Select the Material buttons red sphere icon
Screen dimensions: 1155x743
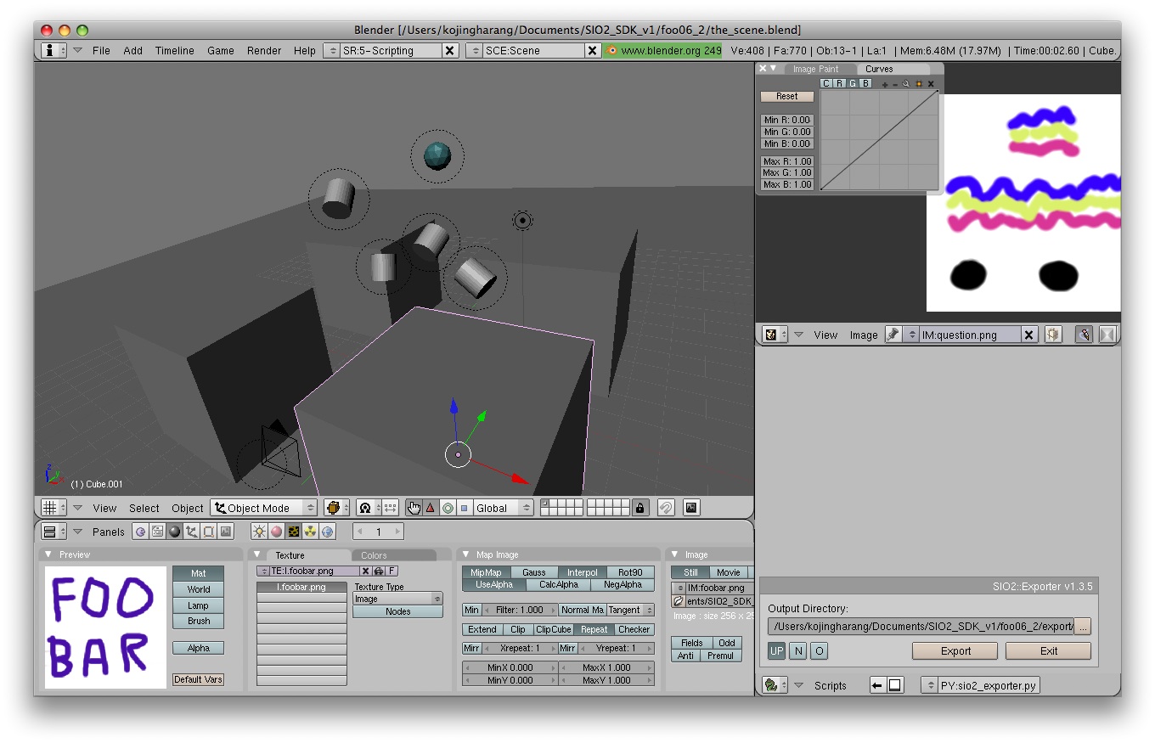(276, 532)
